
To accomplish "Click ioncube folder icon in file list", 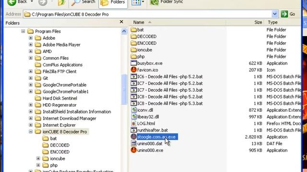I will pos(133,50).
